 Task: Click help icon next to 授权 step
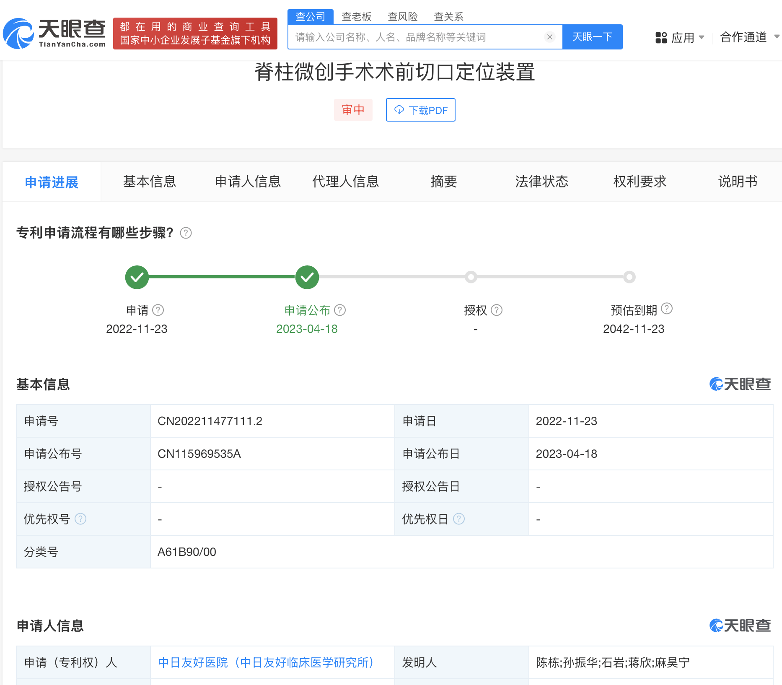[x=497, y=310]
